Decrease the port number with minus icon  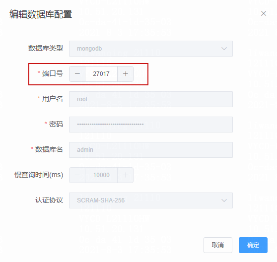pyautogui.click(x=77, y=74)
